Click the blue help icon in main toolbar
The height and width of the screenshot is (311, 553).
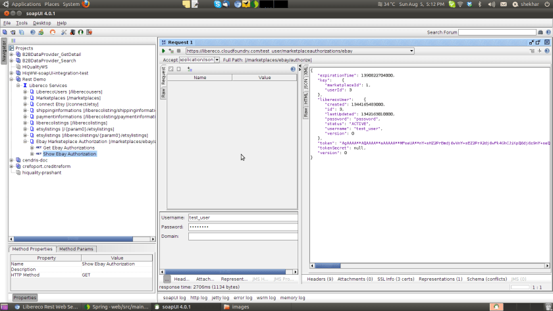32,32
